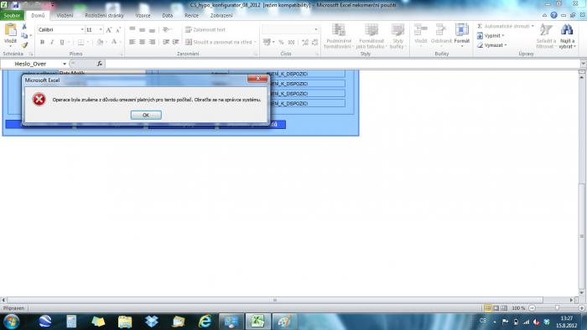Adjust the zoom slider in status bar
This screenshot has height=330, width=587.
point(557,308)
